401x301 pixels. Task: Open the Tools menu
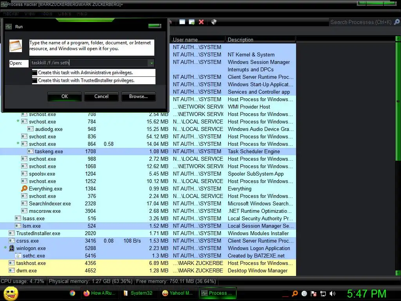pyautogui.click(x=47, y=14)
